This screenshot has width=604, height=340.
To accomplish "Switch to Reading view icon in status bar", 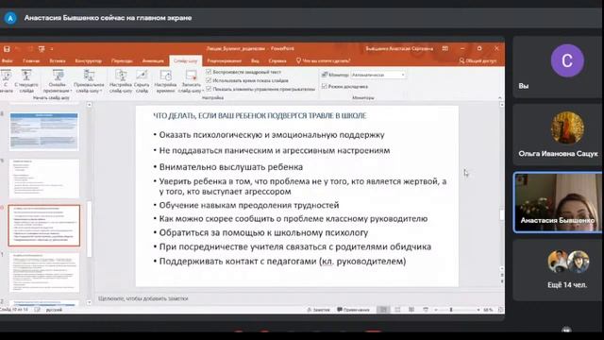I will 411,310.
